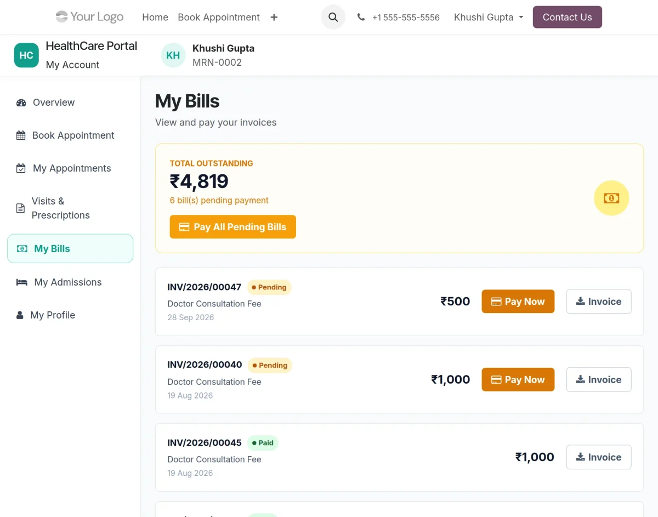Click invoice number INV/2026/00045
658x517 pixels.
pos(205,442)
